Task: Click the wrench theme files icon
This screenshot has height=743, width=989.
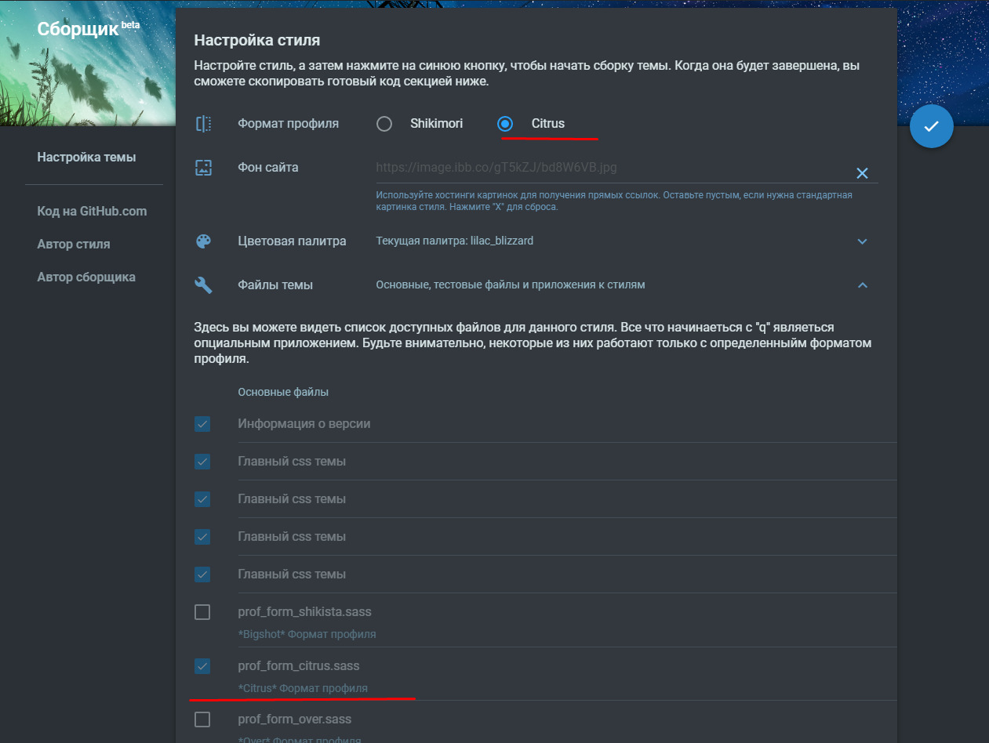Action: 204,285
